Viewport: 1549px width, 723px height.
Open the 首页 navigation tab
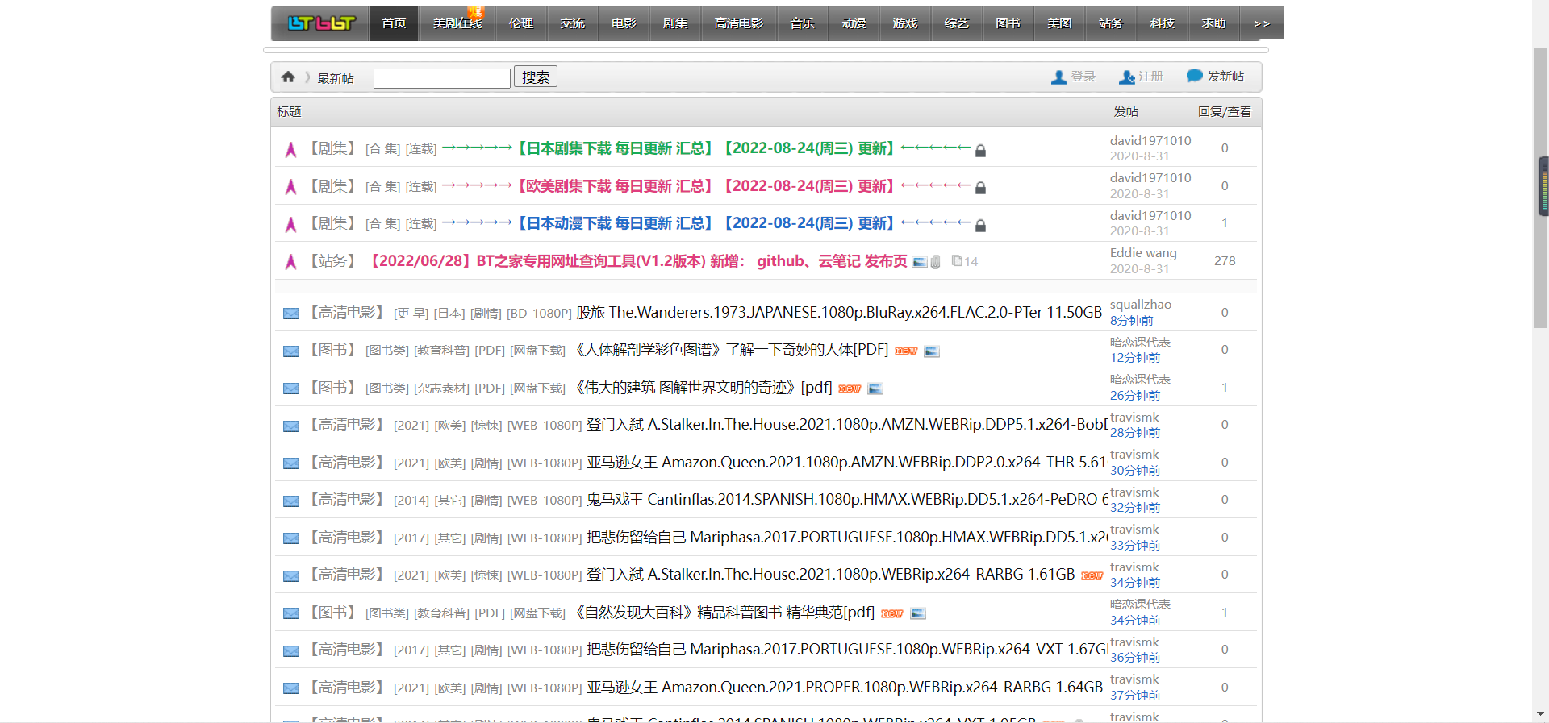(x=394, y=23)
